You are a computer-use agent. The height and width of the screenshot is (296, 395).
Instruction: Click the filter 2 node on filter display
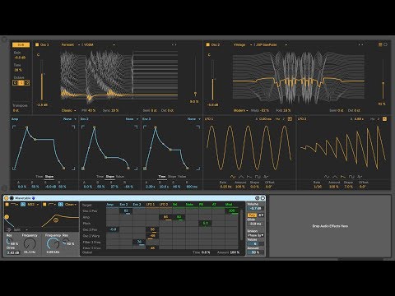tap(56, 220)
